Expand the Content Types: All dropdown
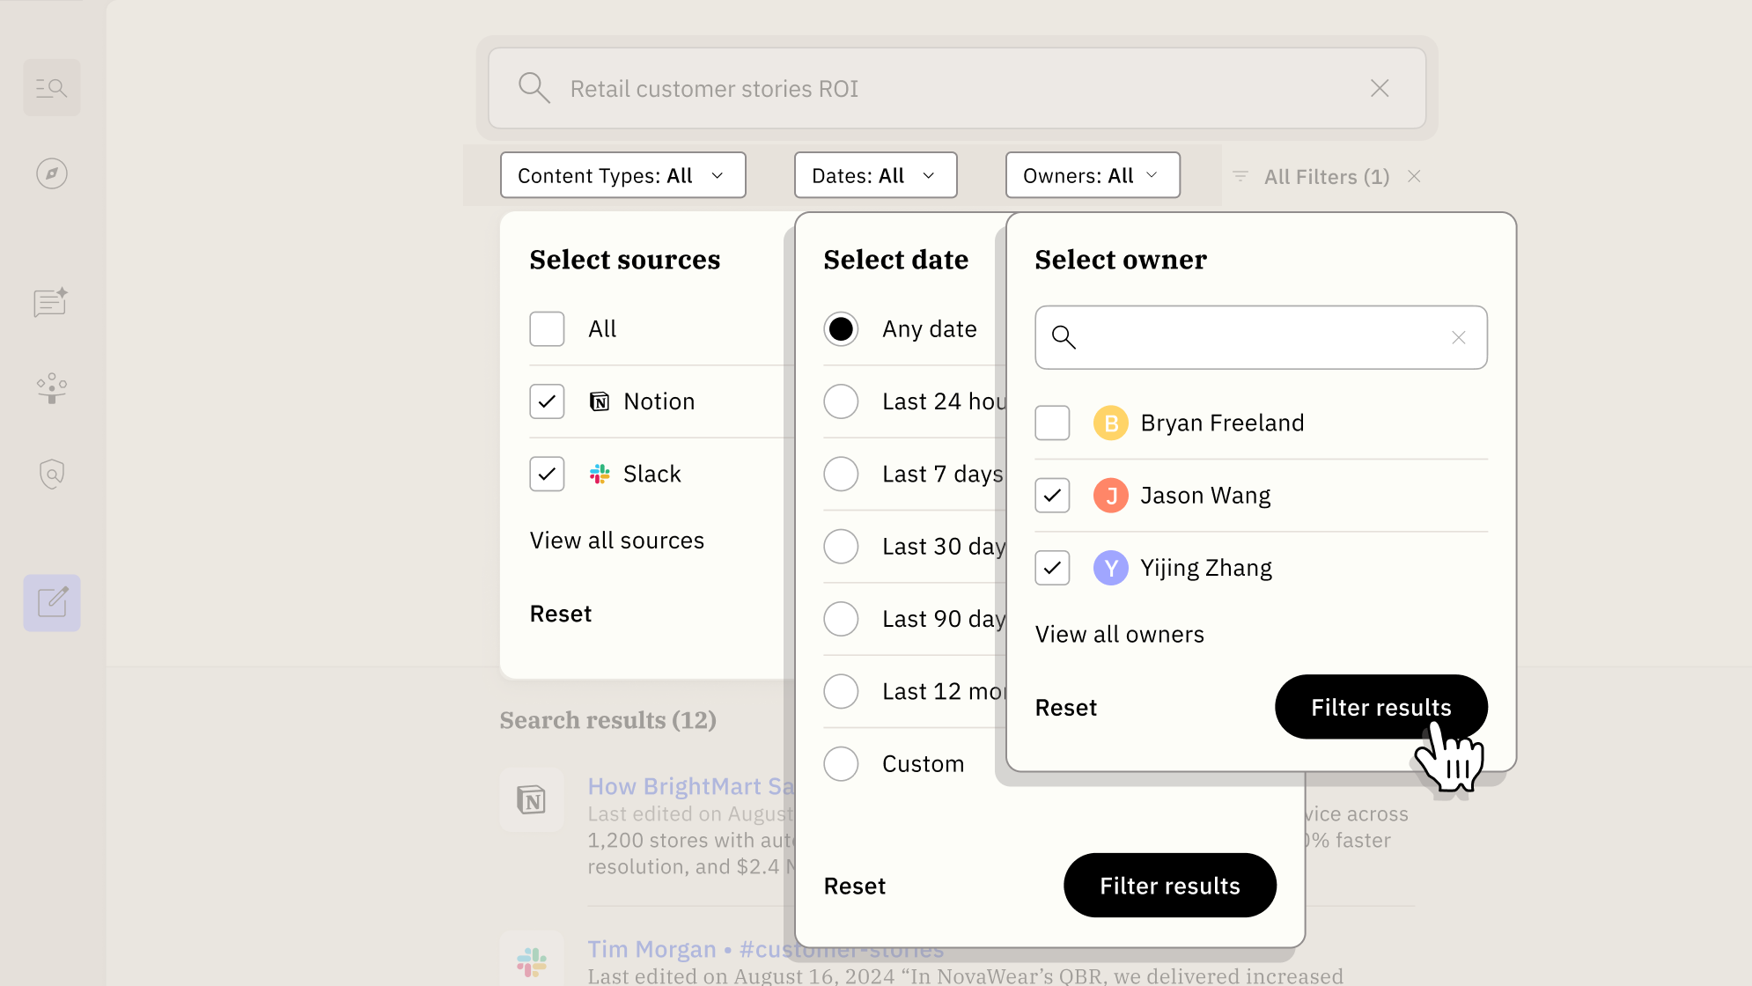This screenshot has width=1752, height=986. [x=622, y=175]
